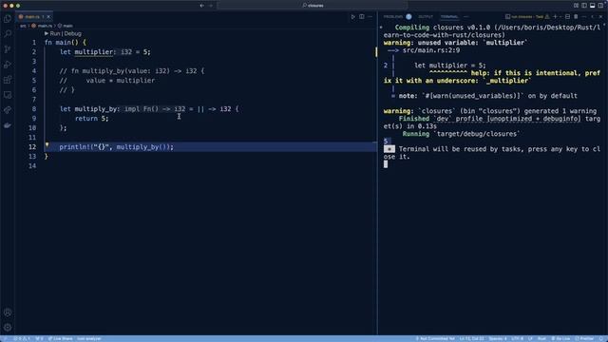The width and height of the screenshot is (608, 342).
Task: Kill the terminal with trash icon
Action: coord(576,17)
